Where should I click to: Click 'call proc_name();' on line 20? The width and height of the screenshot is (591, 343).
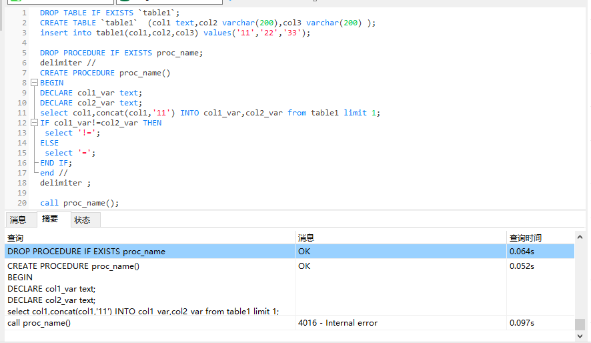coord(79,203)
